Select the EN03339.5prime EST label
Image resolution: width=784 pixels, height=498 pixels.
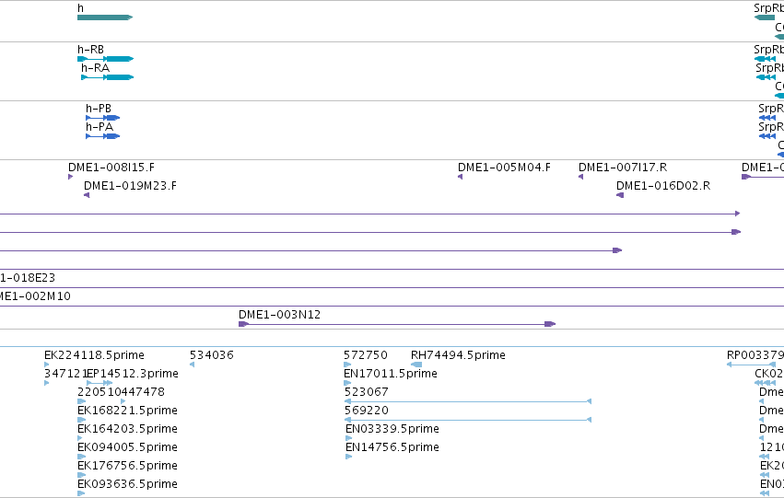392,429
